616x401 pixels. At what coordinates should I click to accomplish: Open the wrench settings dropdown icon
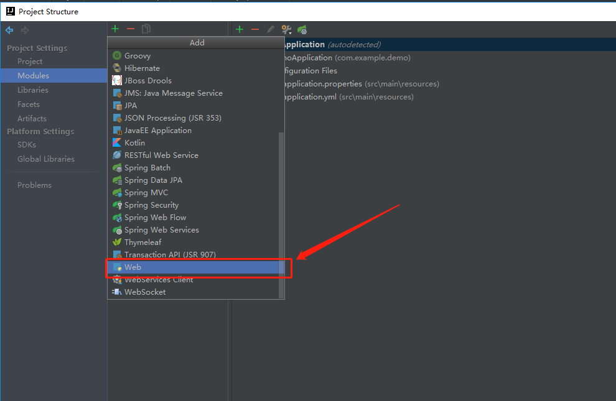[286, 29]
